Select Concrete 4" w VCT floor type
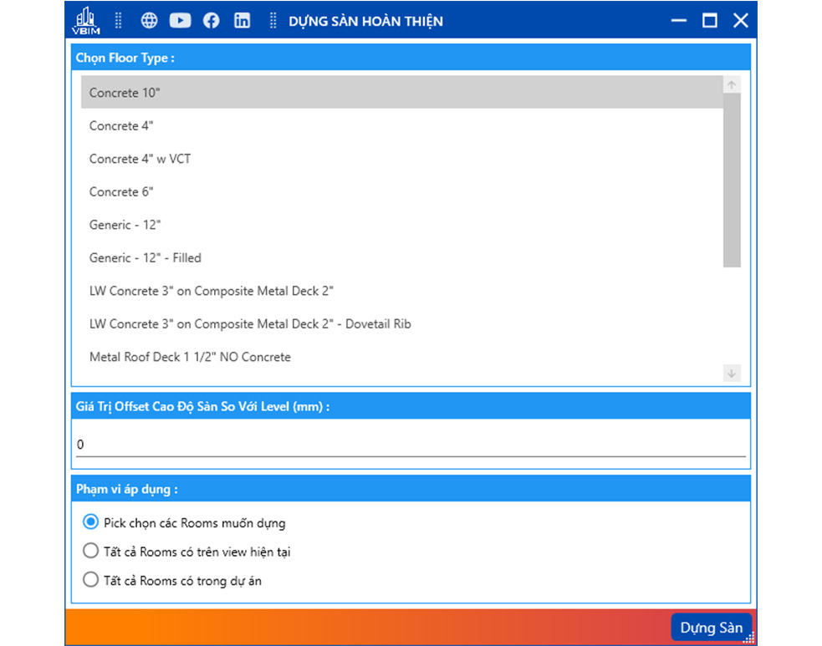Image resolution: width=822 pixels, height=646 pixels. (x=140, y=159)
